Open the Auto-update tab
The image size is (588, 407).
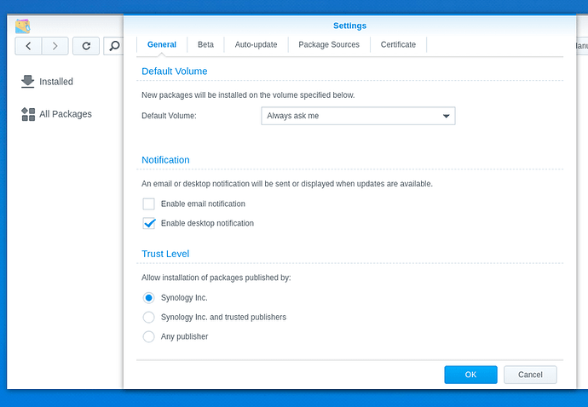[256, 44]
